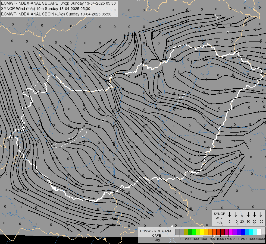The image size is (266, 244).
Task: Click the 4000 tick label on CAPE scale
Action: (x=253, y=239)
